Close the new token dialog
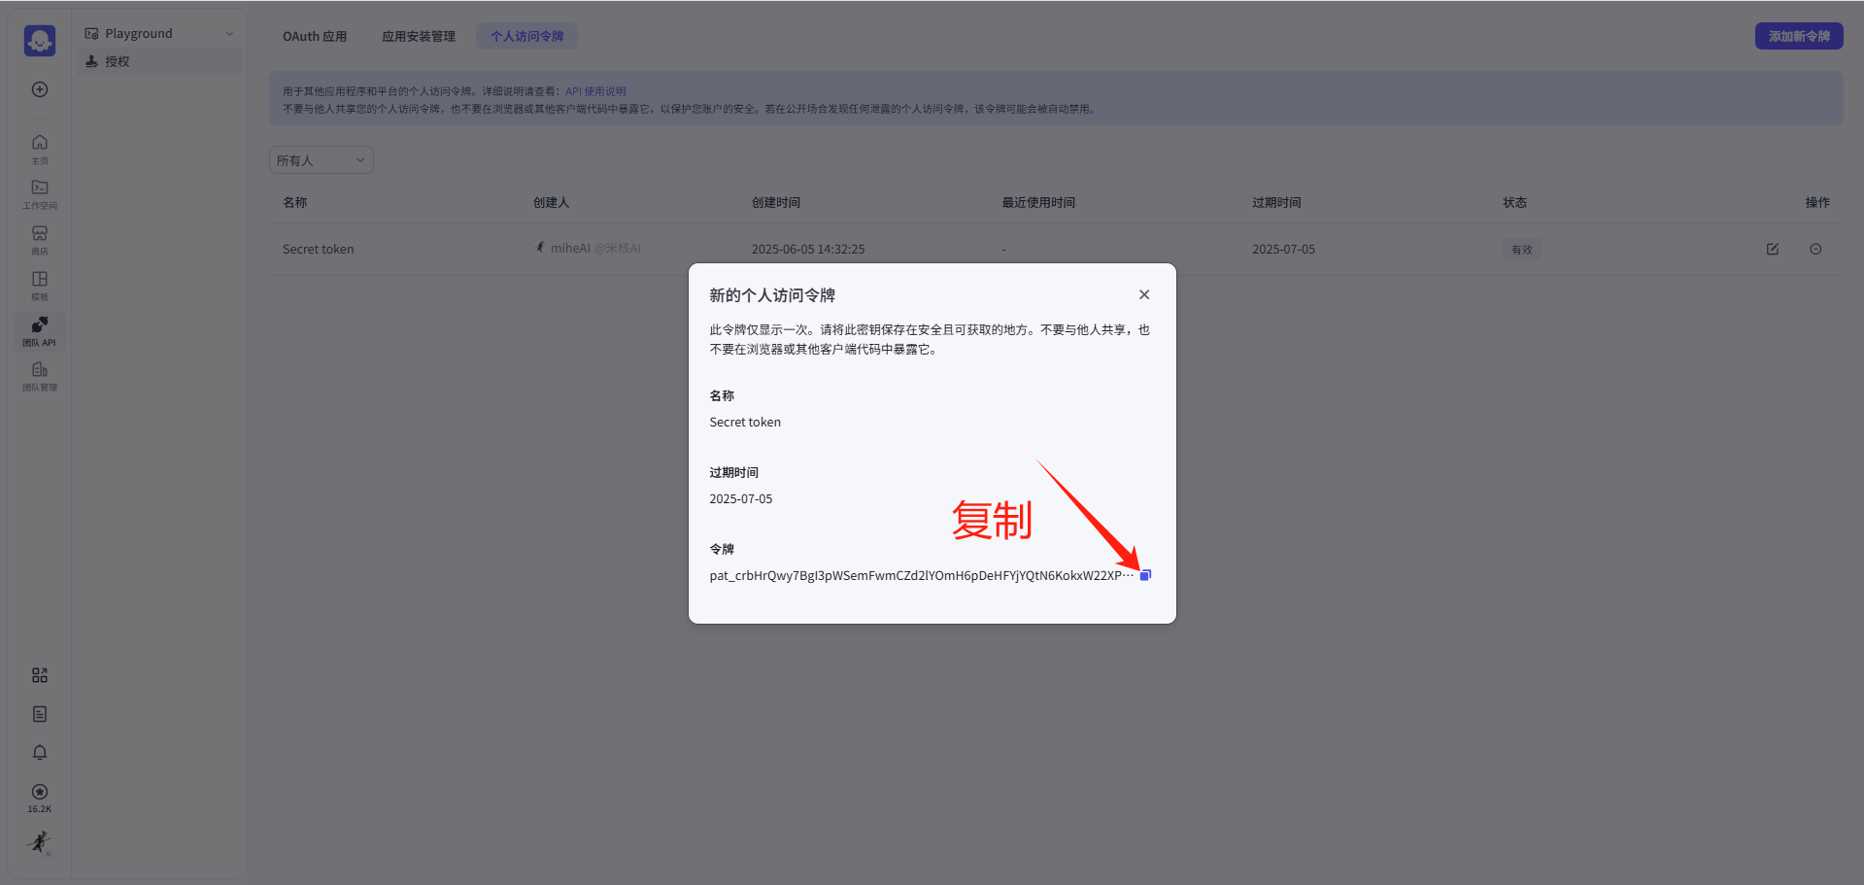 (1143, 294)
